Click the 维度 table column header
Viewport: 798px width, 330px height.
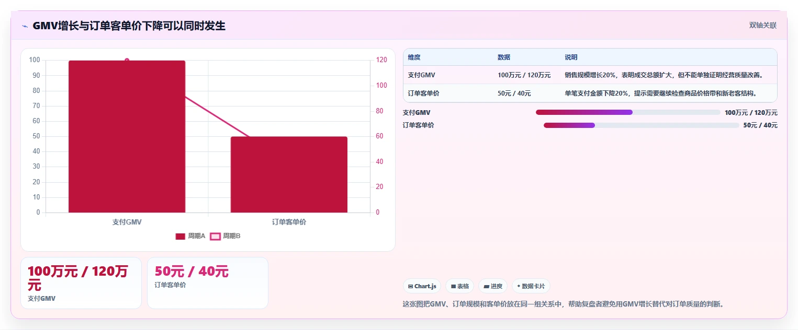coord(414,57)
